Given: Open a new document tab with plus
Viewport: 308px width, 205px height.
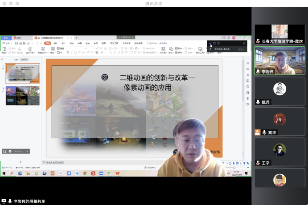Looking at the screenshot, I should 77,38.
